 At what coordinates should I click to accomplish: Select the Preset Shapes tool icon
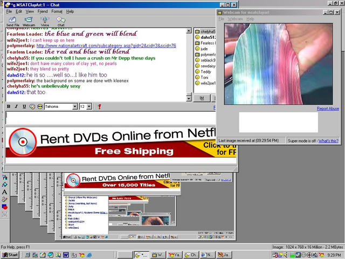[5, 207]
